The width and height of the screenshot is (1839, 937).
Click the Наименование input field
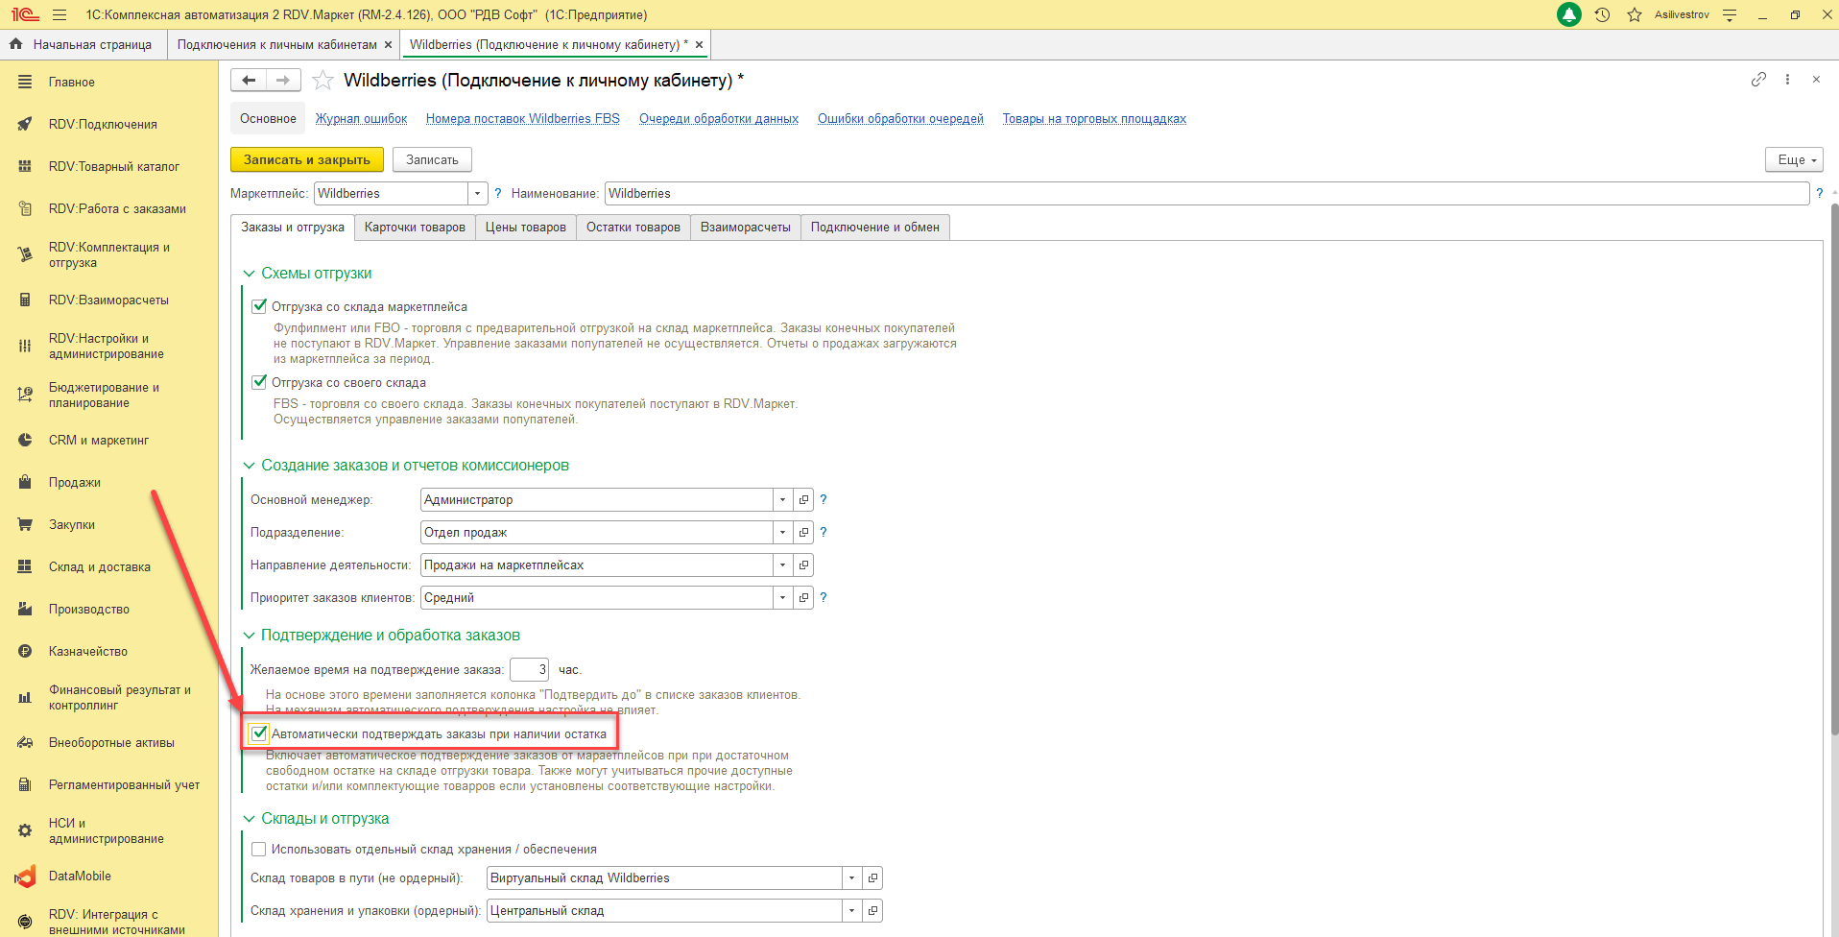click(1206, 194)
